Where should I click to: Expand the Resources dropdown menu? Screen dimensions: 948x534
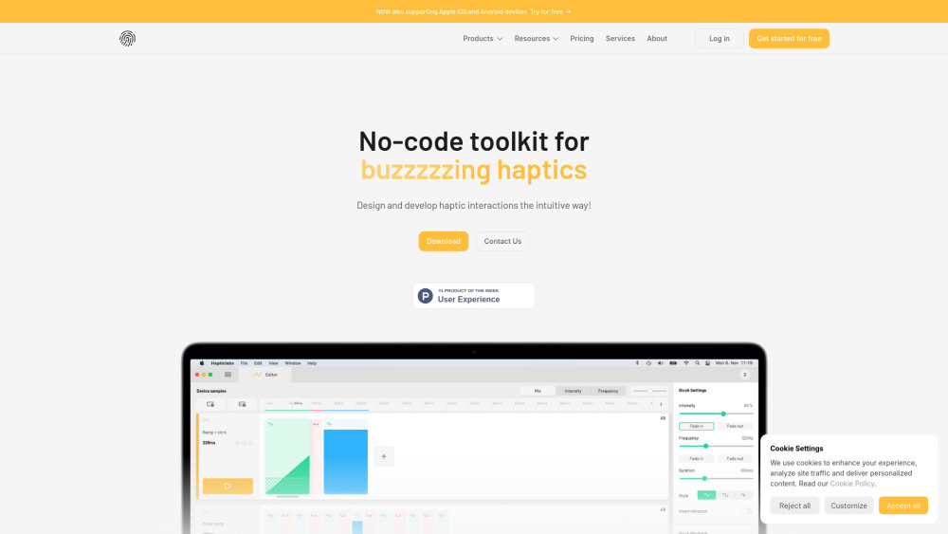click(536, 39)
